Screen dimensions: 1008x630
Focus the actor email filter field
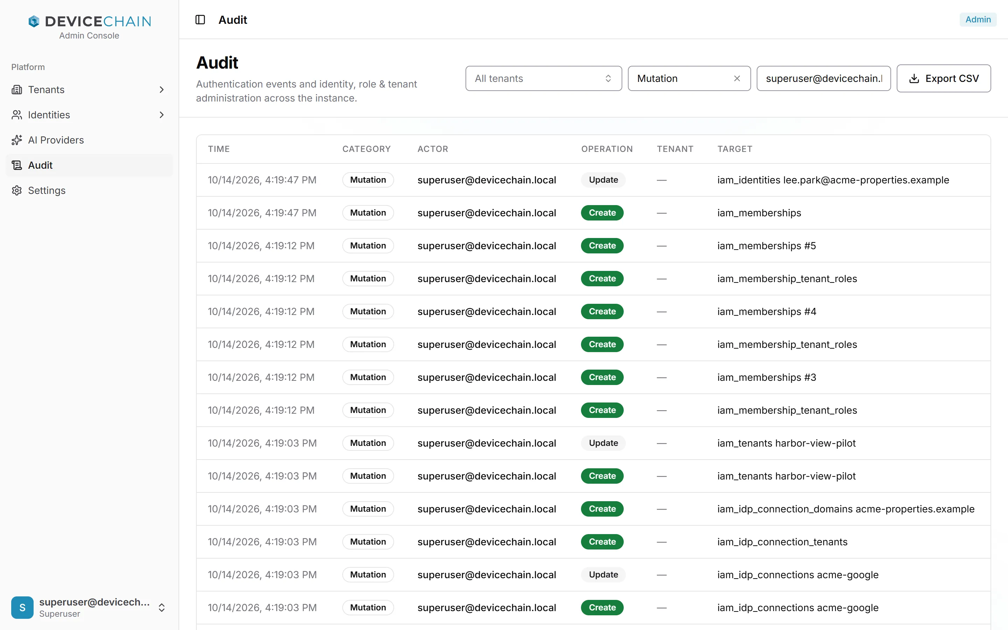point(824,78)
